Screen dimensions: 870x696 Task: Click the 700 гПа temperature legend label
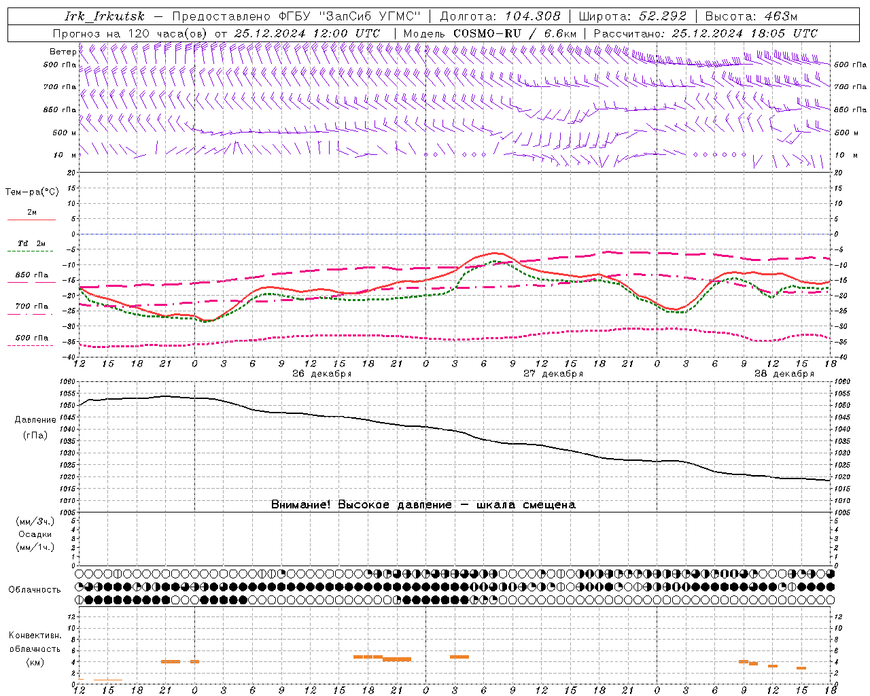[32, 307]
